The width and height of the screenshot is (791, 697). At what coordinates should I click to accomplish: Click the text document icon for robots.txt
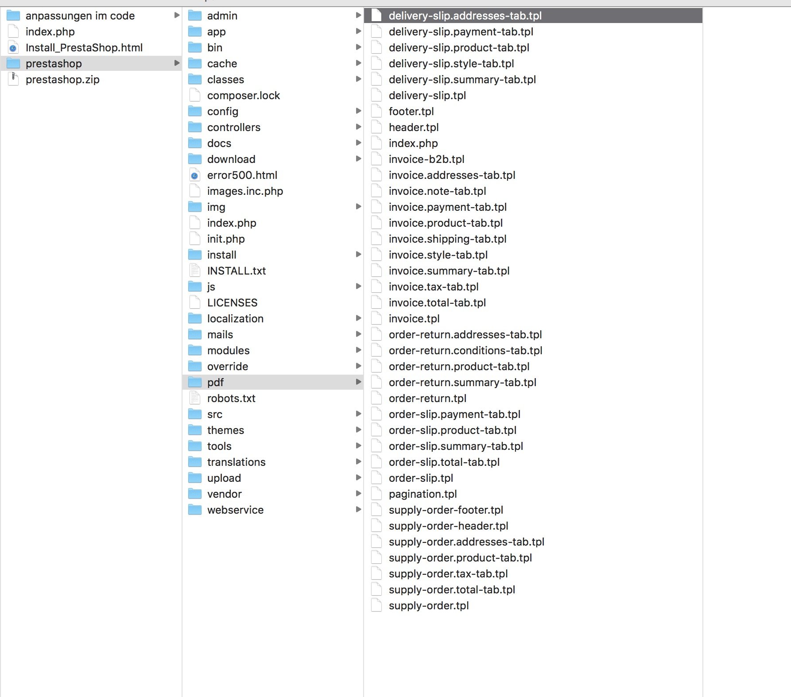click(195, 399)
